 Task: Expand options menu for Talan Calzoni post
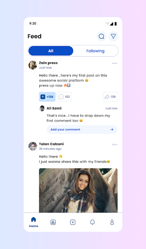(114, 144)
